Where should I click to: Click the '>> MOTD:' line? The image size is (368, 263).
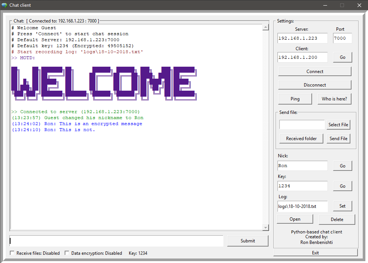click(23, 58)
